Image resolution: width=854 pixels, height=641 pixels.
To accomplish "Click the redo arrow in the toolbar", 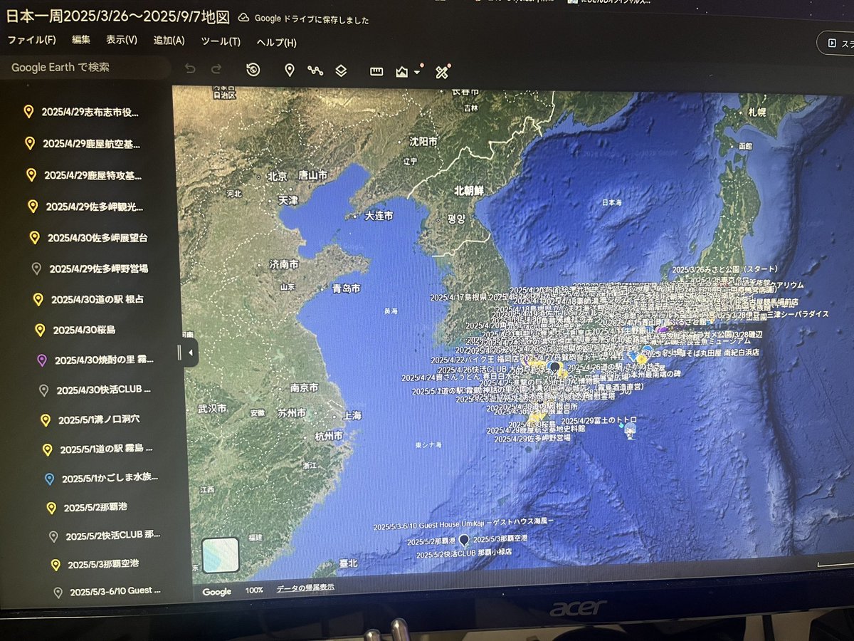I will pos(216,69).
